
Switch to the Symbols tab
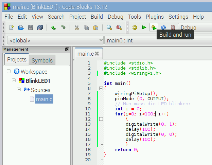(42, 60)
